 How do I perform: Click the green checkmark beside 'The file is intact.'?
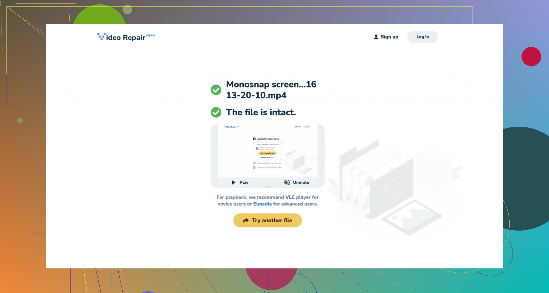tap(216, 112)
